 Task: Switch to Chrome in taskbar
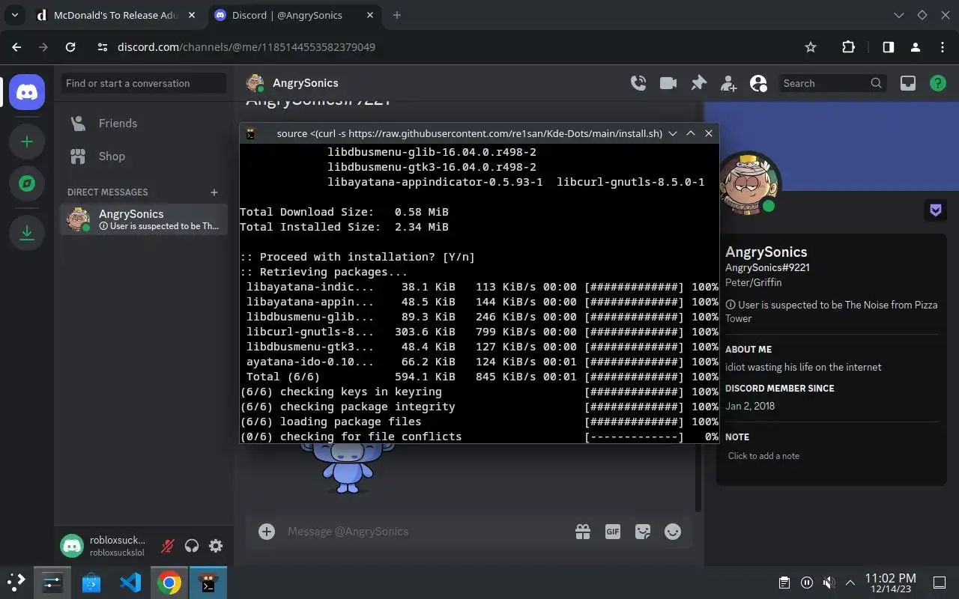(x=169, y=583)
